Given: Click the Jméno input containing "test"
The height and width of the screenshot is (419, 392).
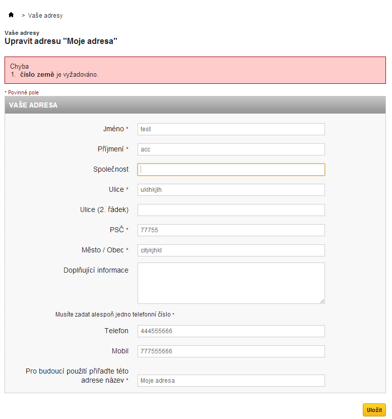Looking at the screenshot, I should click(x=231, y=129).
